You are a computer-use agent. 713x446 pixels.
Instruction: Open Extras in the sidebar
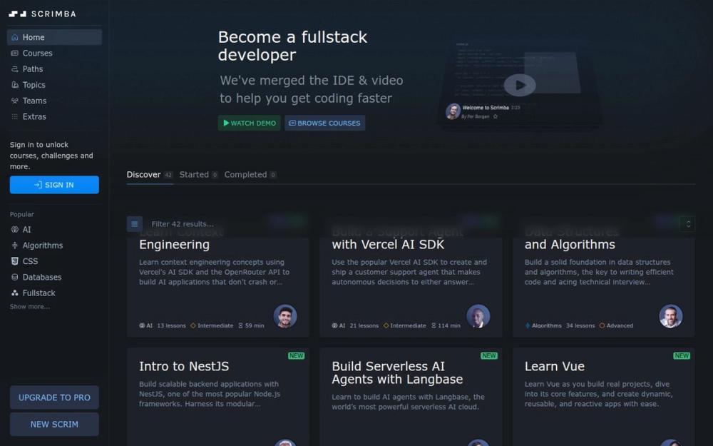click(x=54, y=117)
